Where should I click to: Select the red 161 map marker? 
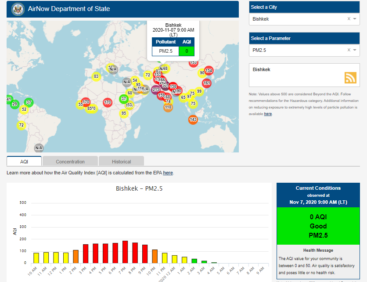tap(207, 83)
